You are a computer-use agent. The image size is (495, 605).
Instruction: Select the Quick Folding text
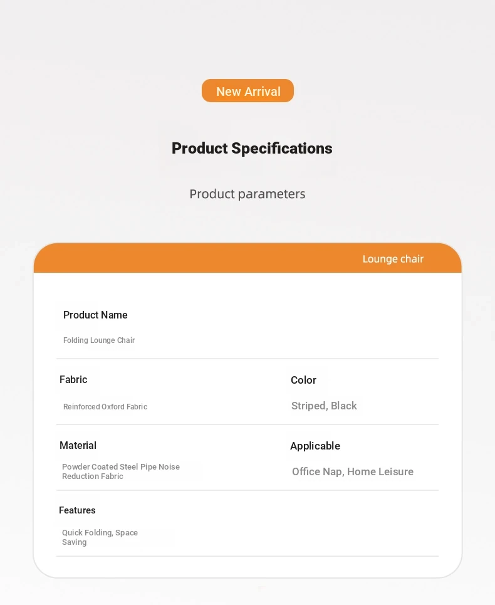click(x=86, y=533)
